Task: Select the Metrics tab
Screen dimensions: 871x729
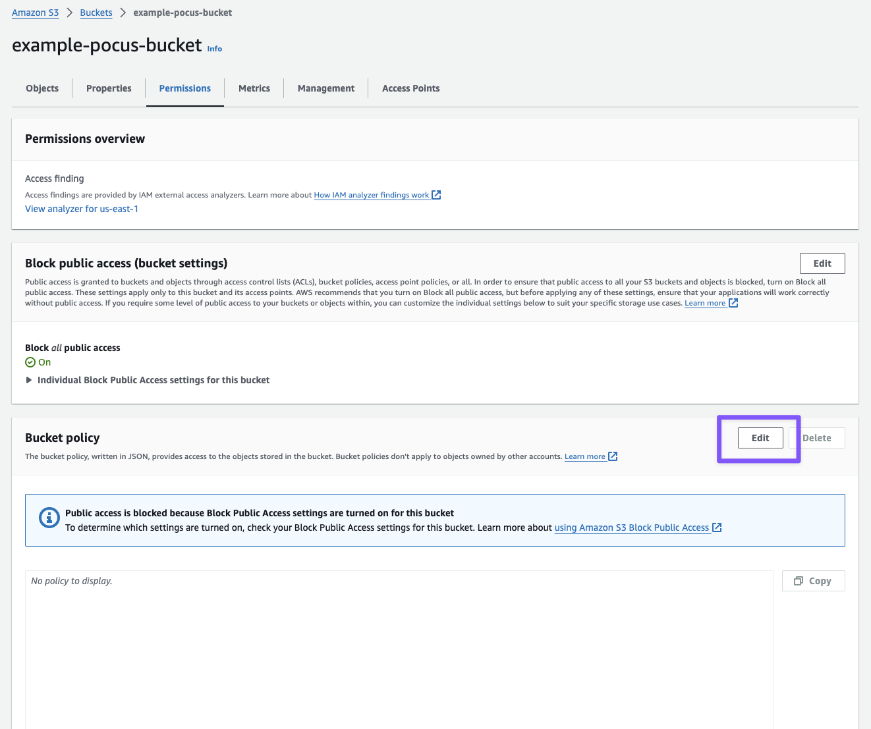Action: pyautogui.click(x=254, y=88)
